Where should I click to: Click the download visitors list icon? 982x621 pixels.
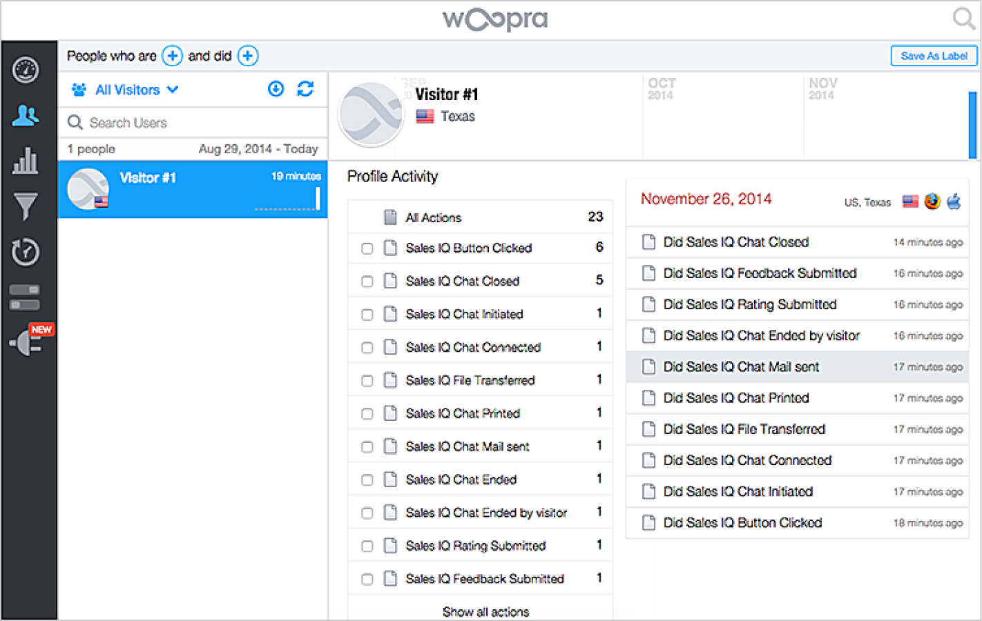(x=276, y=89)
